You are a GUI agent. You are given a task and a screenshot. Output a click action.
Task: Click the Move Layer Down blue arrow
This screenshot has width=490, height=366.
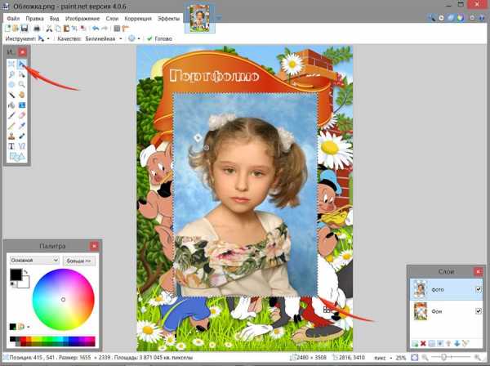[457, 343]
